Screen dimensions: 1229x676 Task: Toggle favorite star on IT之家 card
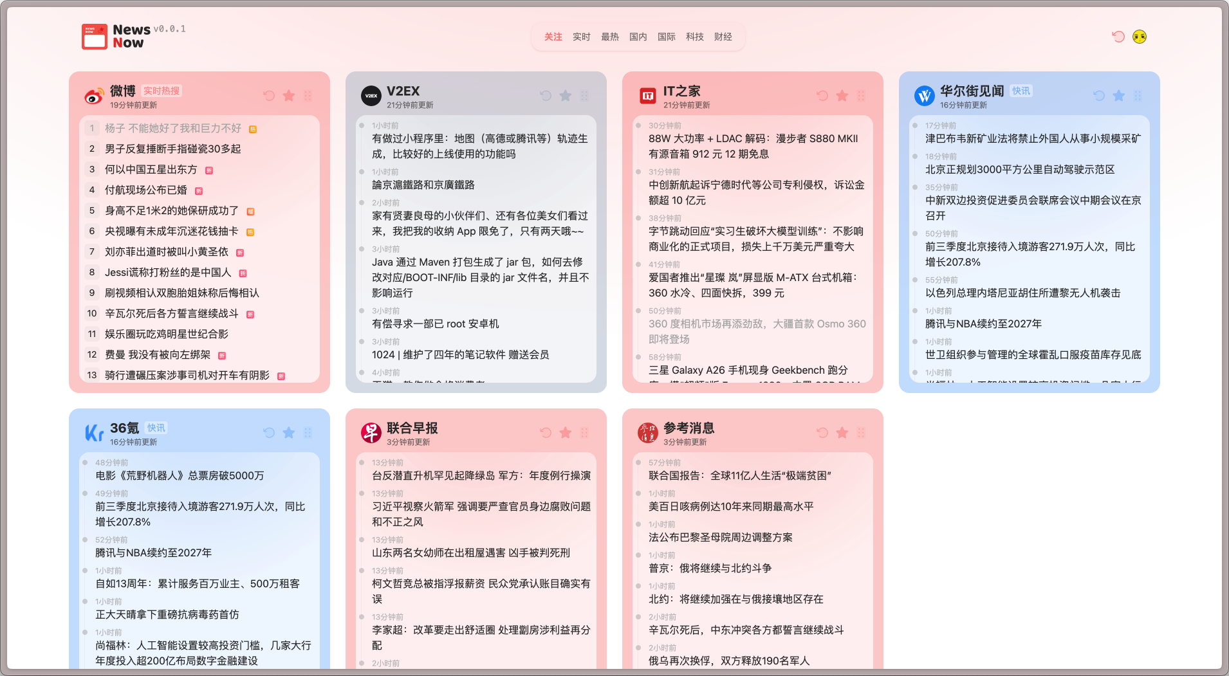pyautogui.click(x=842, y=96)
